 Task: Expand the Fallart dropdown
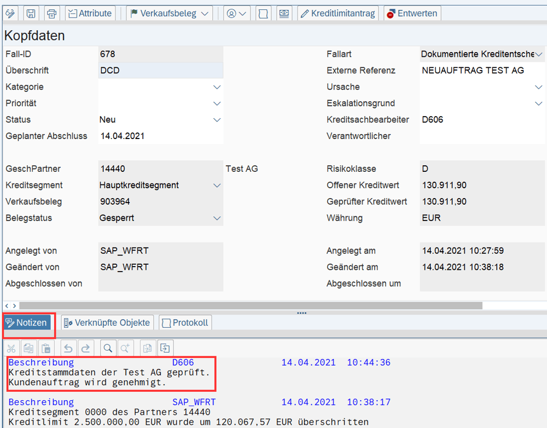coord(539,54)
